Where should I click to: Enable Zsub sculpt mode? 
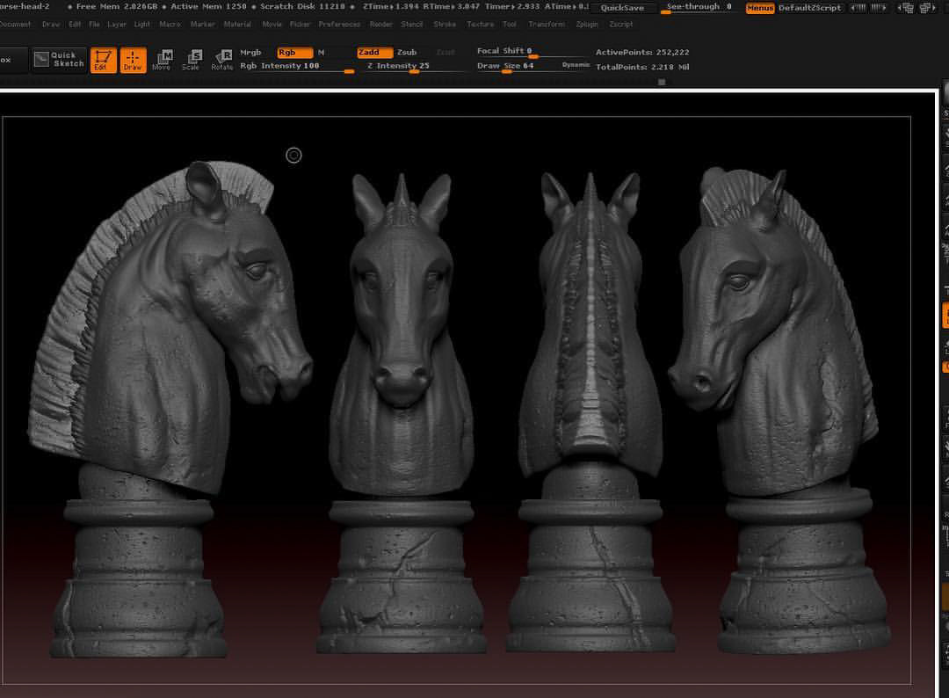(407, 53)
